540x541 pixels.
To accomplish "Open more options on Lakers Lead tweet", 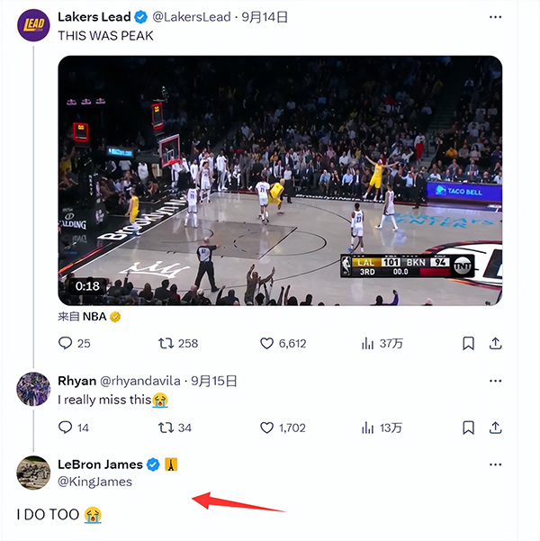I will 496,17.
